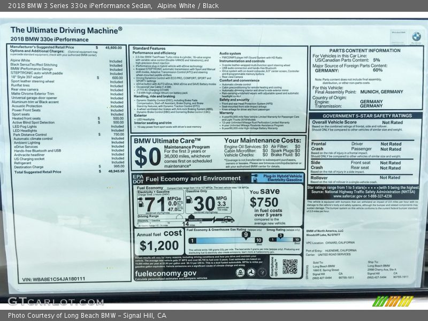The image size is (428, 321).
Task: Select the 750.00 Park Distance price
Action: 119,134
